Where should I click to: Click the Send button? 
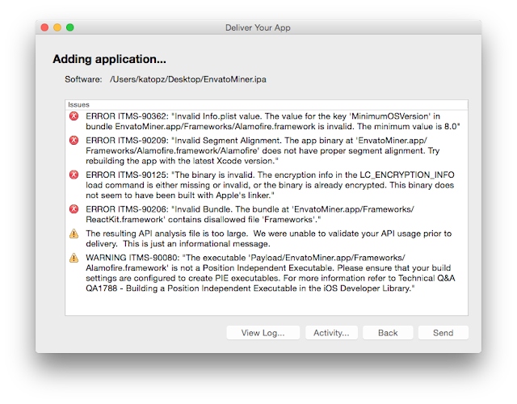click(443, 332)
